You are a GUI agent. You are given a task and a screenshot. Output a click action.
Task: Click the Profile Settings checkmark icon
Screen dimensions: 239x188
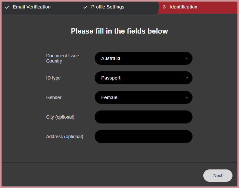coord(86,7)
